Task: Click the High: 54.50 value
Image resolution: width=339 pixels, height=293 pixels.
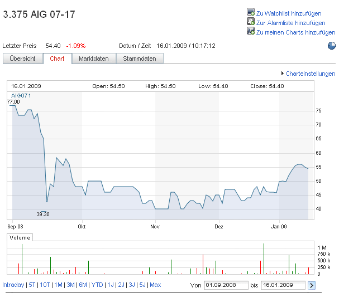Action: click(160, 86)
